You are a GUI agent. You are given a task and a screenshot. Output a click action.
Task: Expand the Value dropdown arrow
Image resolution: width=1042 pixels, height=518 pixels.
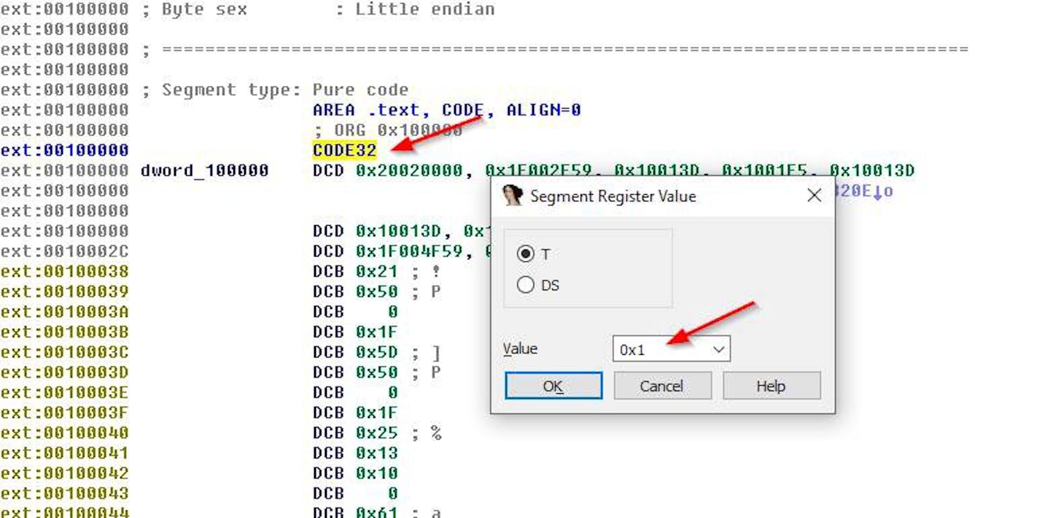click(x=719, y=349)
